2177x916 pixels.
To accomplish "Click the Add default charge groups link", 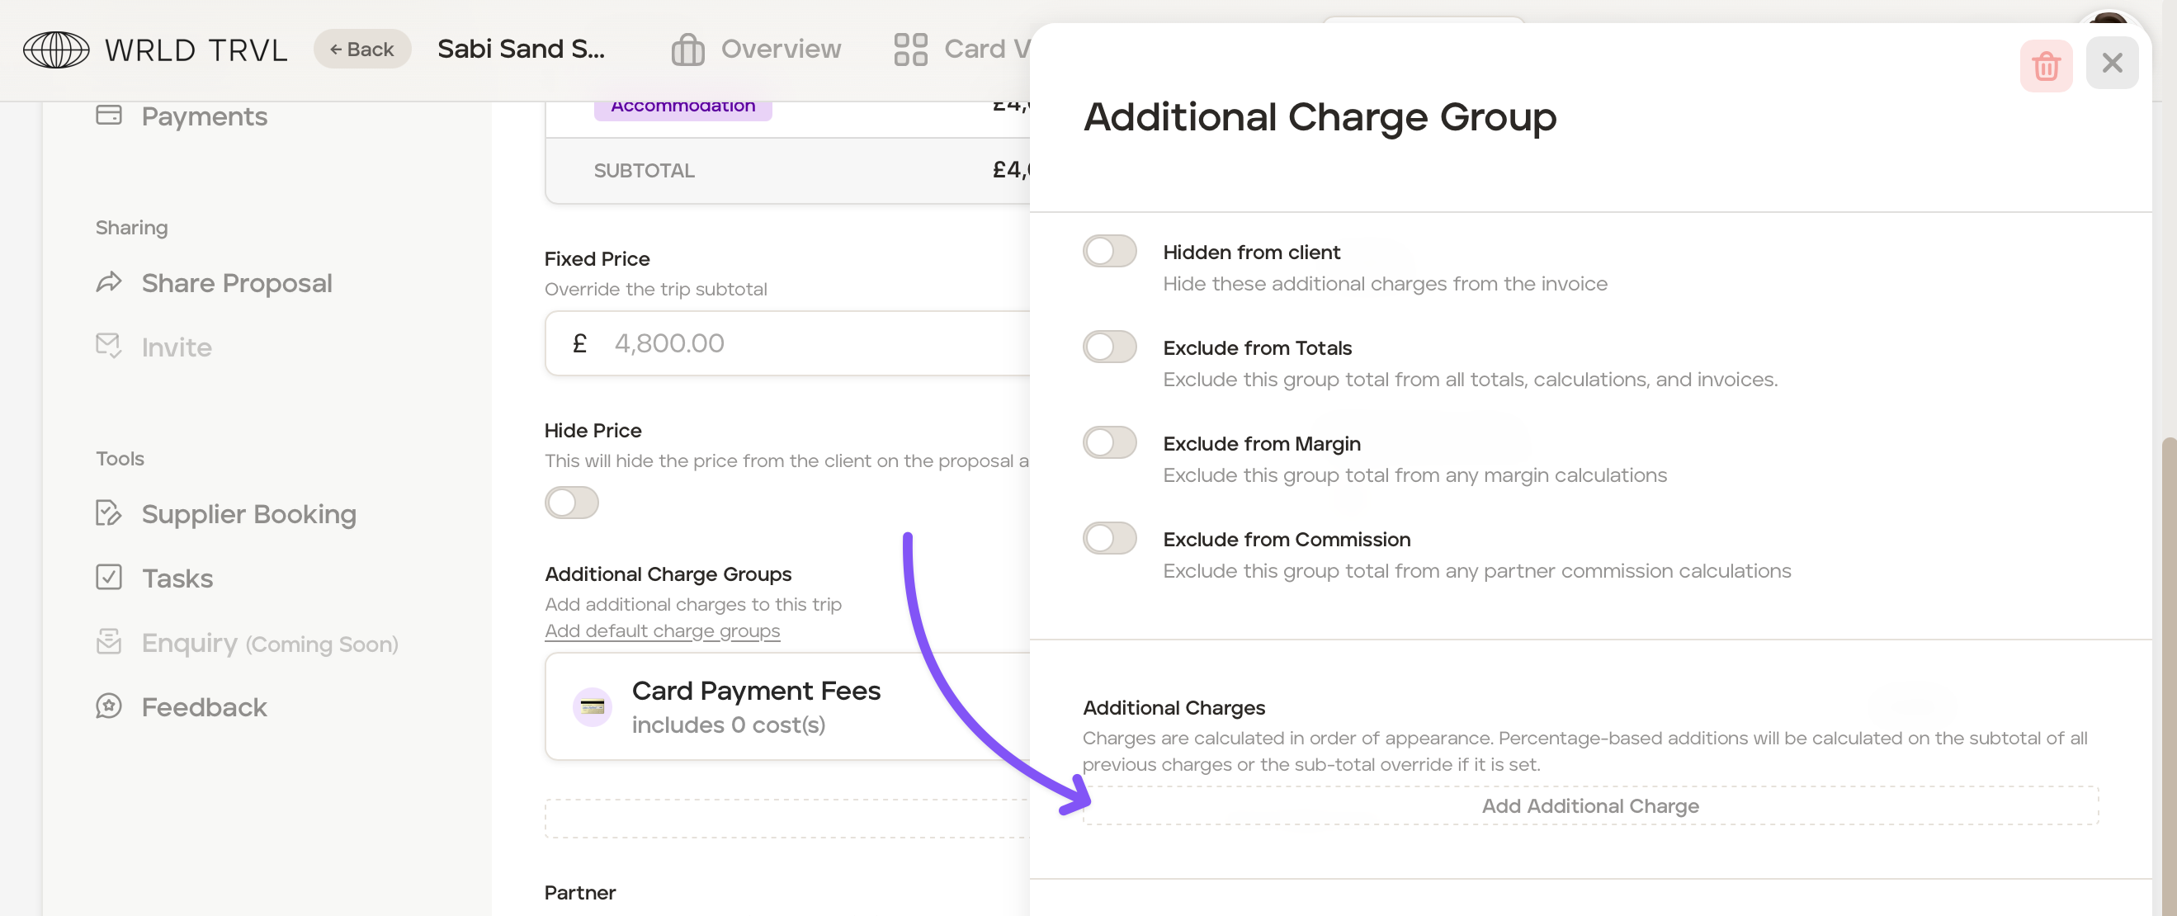I will click(x=662, y=631).
